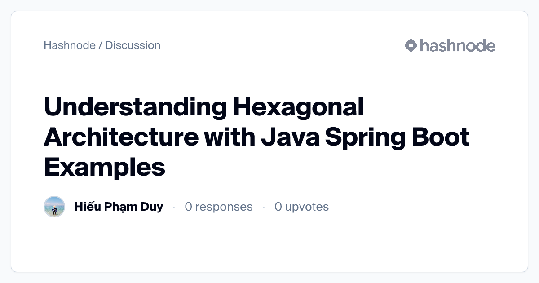Click the slash separator in the breadcrumb

click(x=101, y=45)
